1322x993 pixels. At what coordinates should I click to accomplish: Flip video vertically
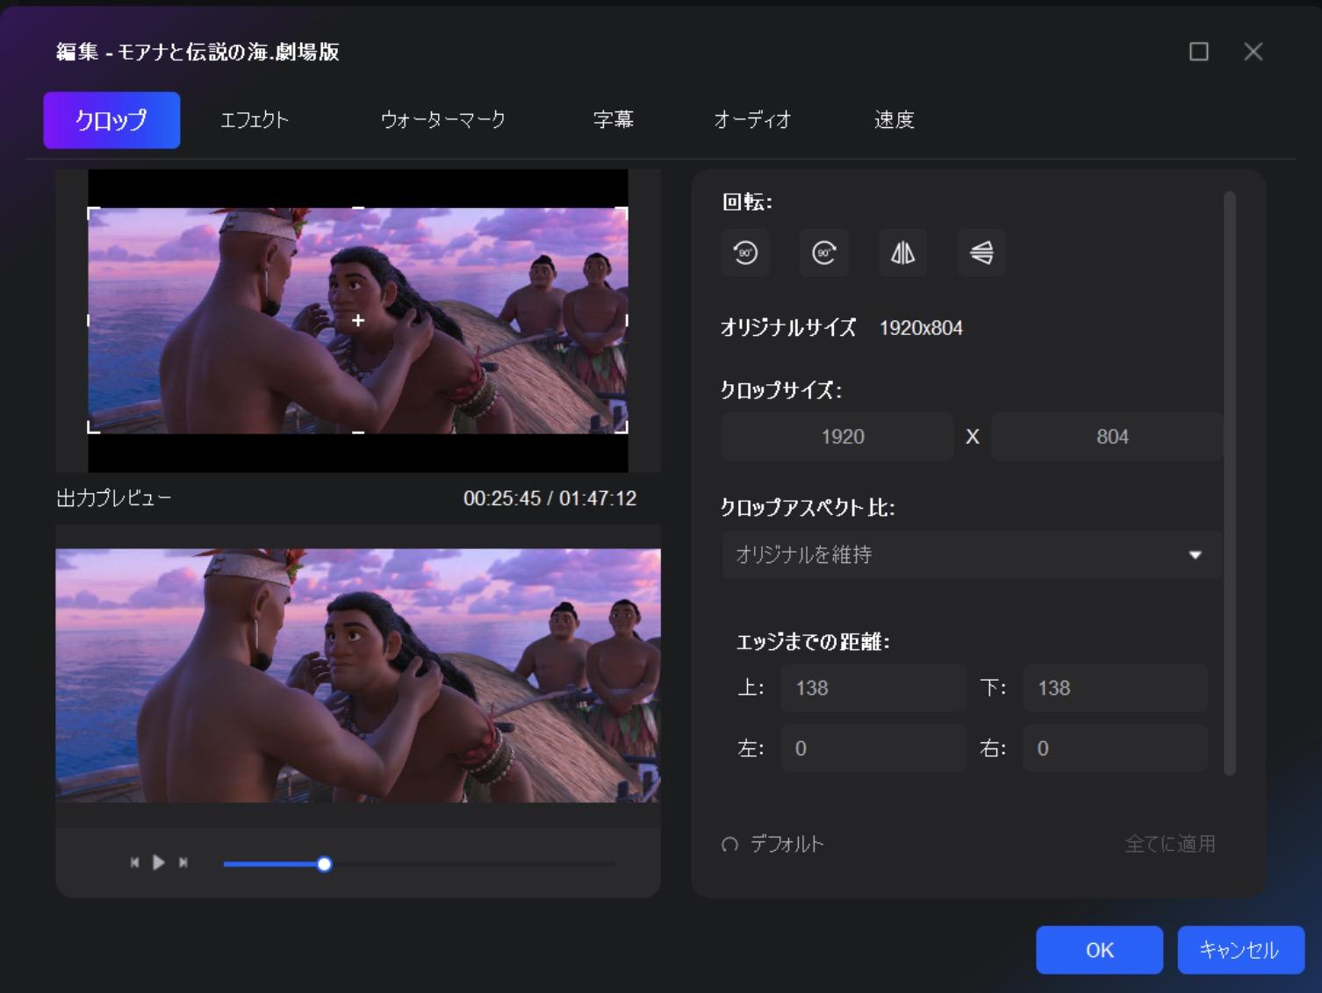click(981, 253)
